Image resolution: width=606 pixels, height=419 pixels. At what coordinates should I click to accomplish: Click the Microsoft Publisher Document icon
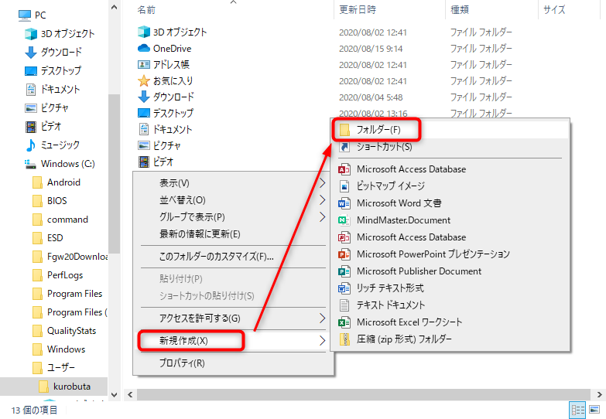tap(344, 271)
